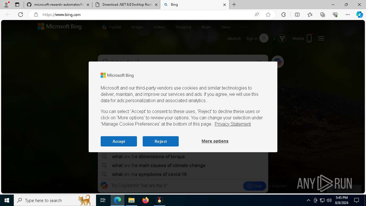This screenshot has width=366, height=206.
Task: Reject the Bing cookies
Action: pyautogui.click(x=161, y=141)
